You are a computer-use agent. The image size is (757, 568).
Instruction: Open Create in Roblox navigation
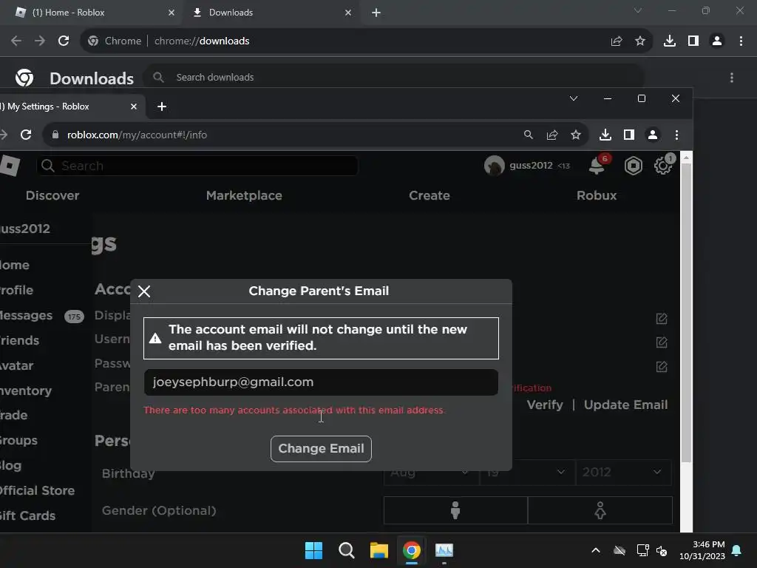point(430,195)
